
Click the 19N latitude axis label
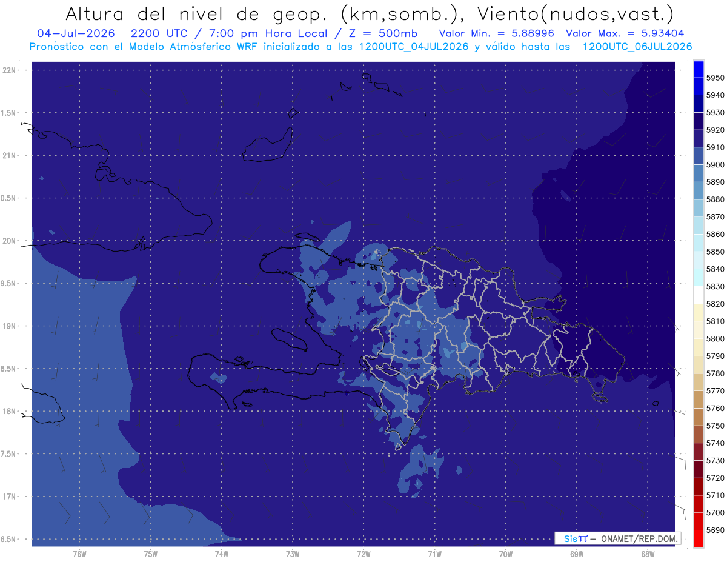tap(8, 326)
